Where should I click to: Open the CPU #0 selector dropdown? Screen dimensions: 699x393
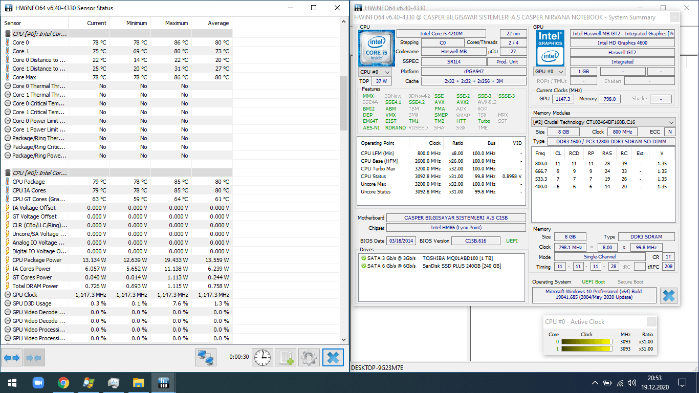(375, 72)
